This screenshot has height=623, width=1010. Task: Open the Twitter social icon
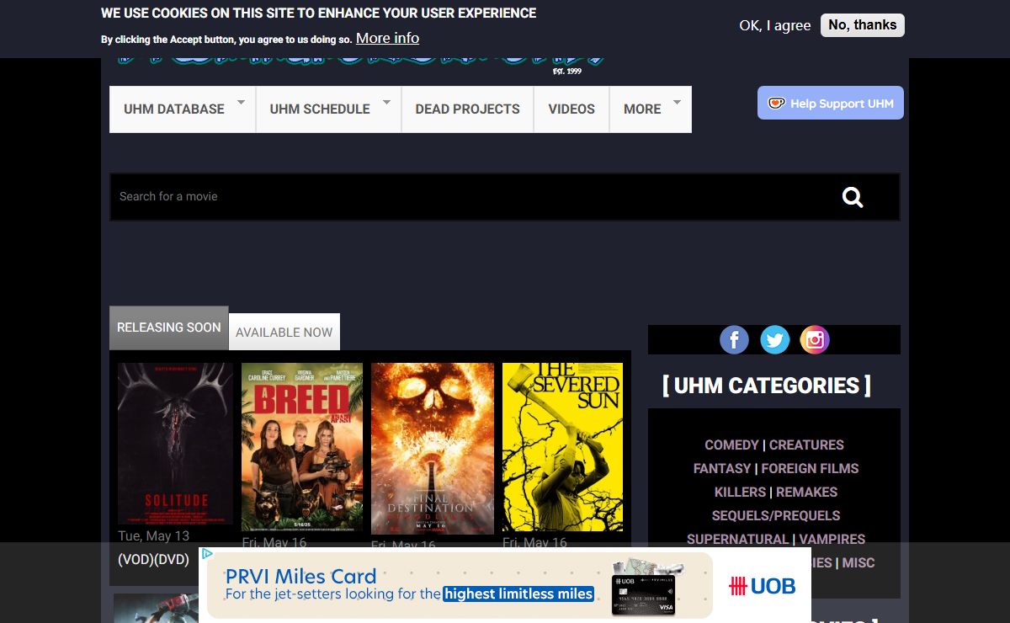(x=774, y=339)
